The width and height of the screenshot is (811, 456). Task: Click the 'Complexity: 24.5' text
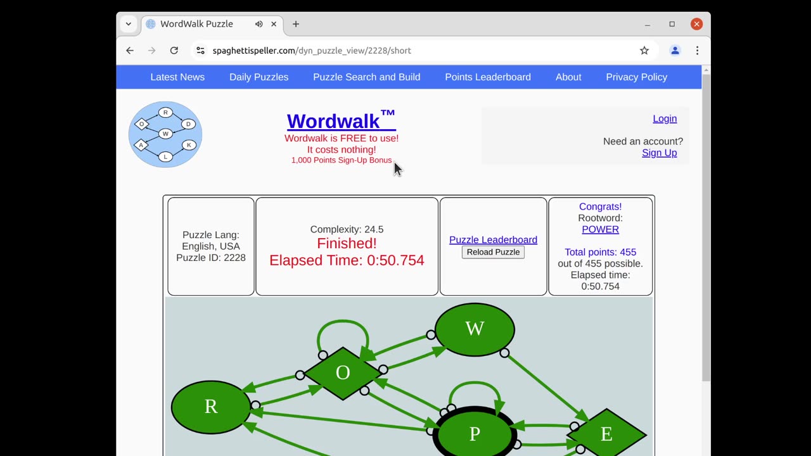[347, 229]
